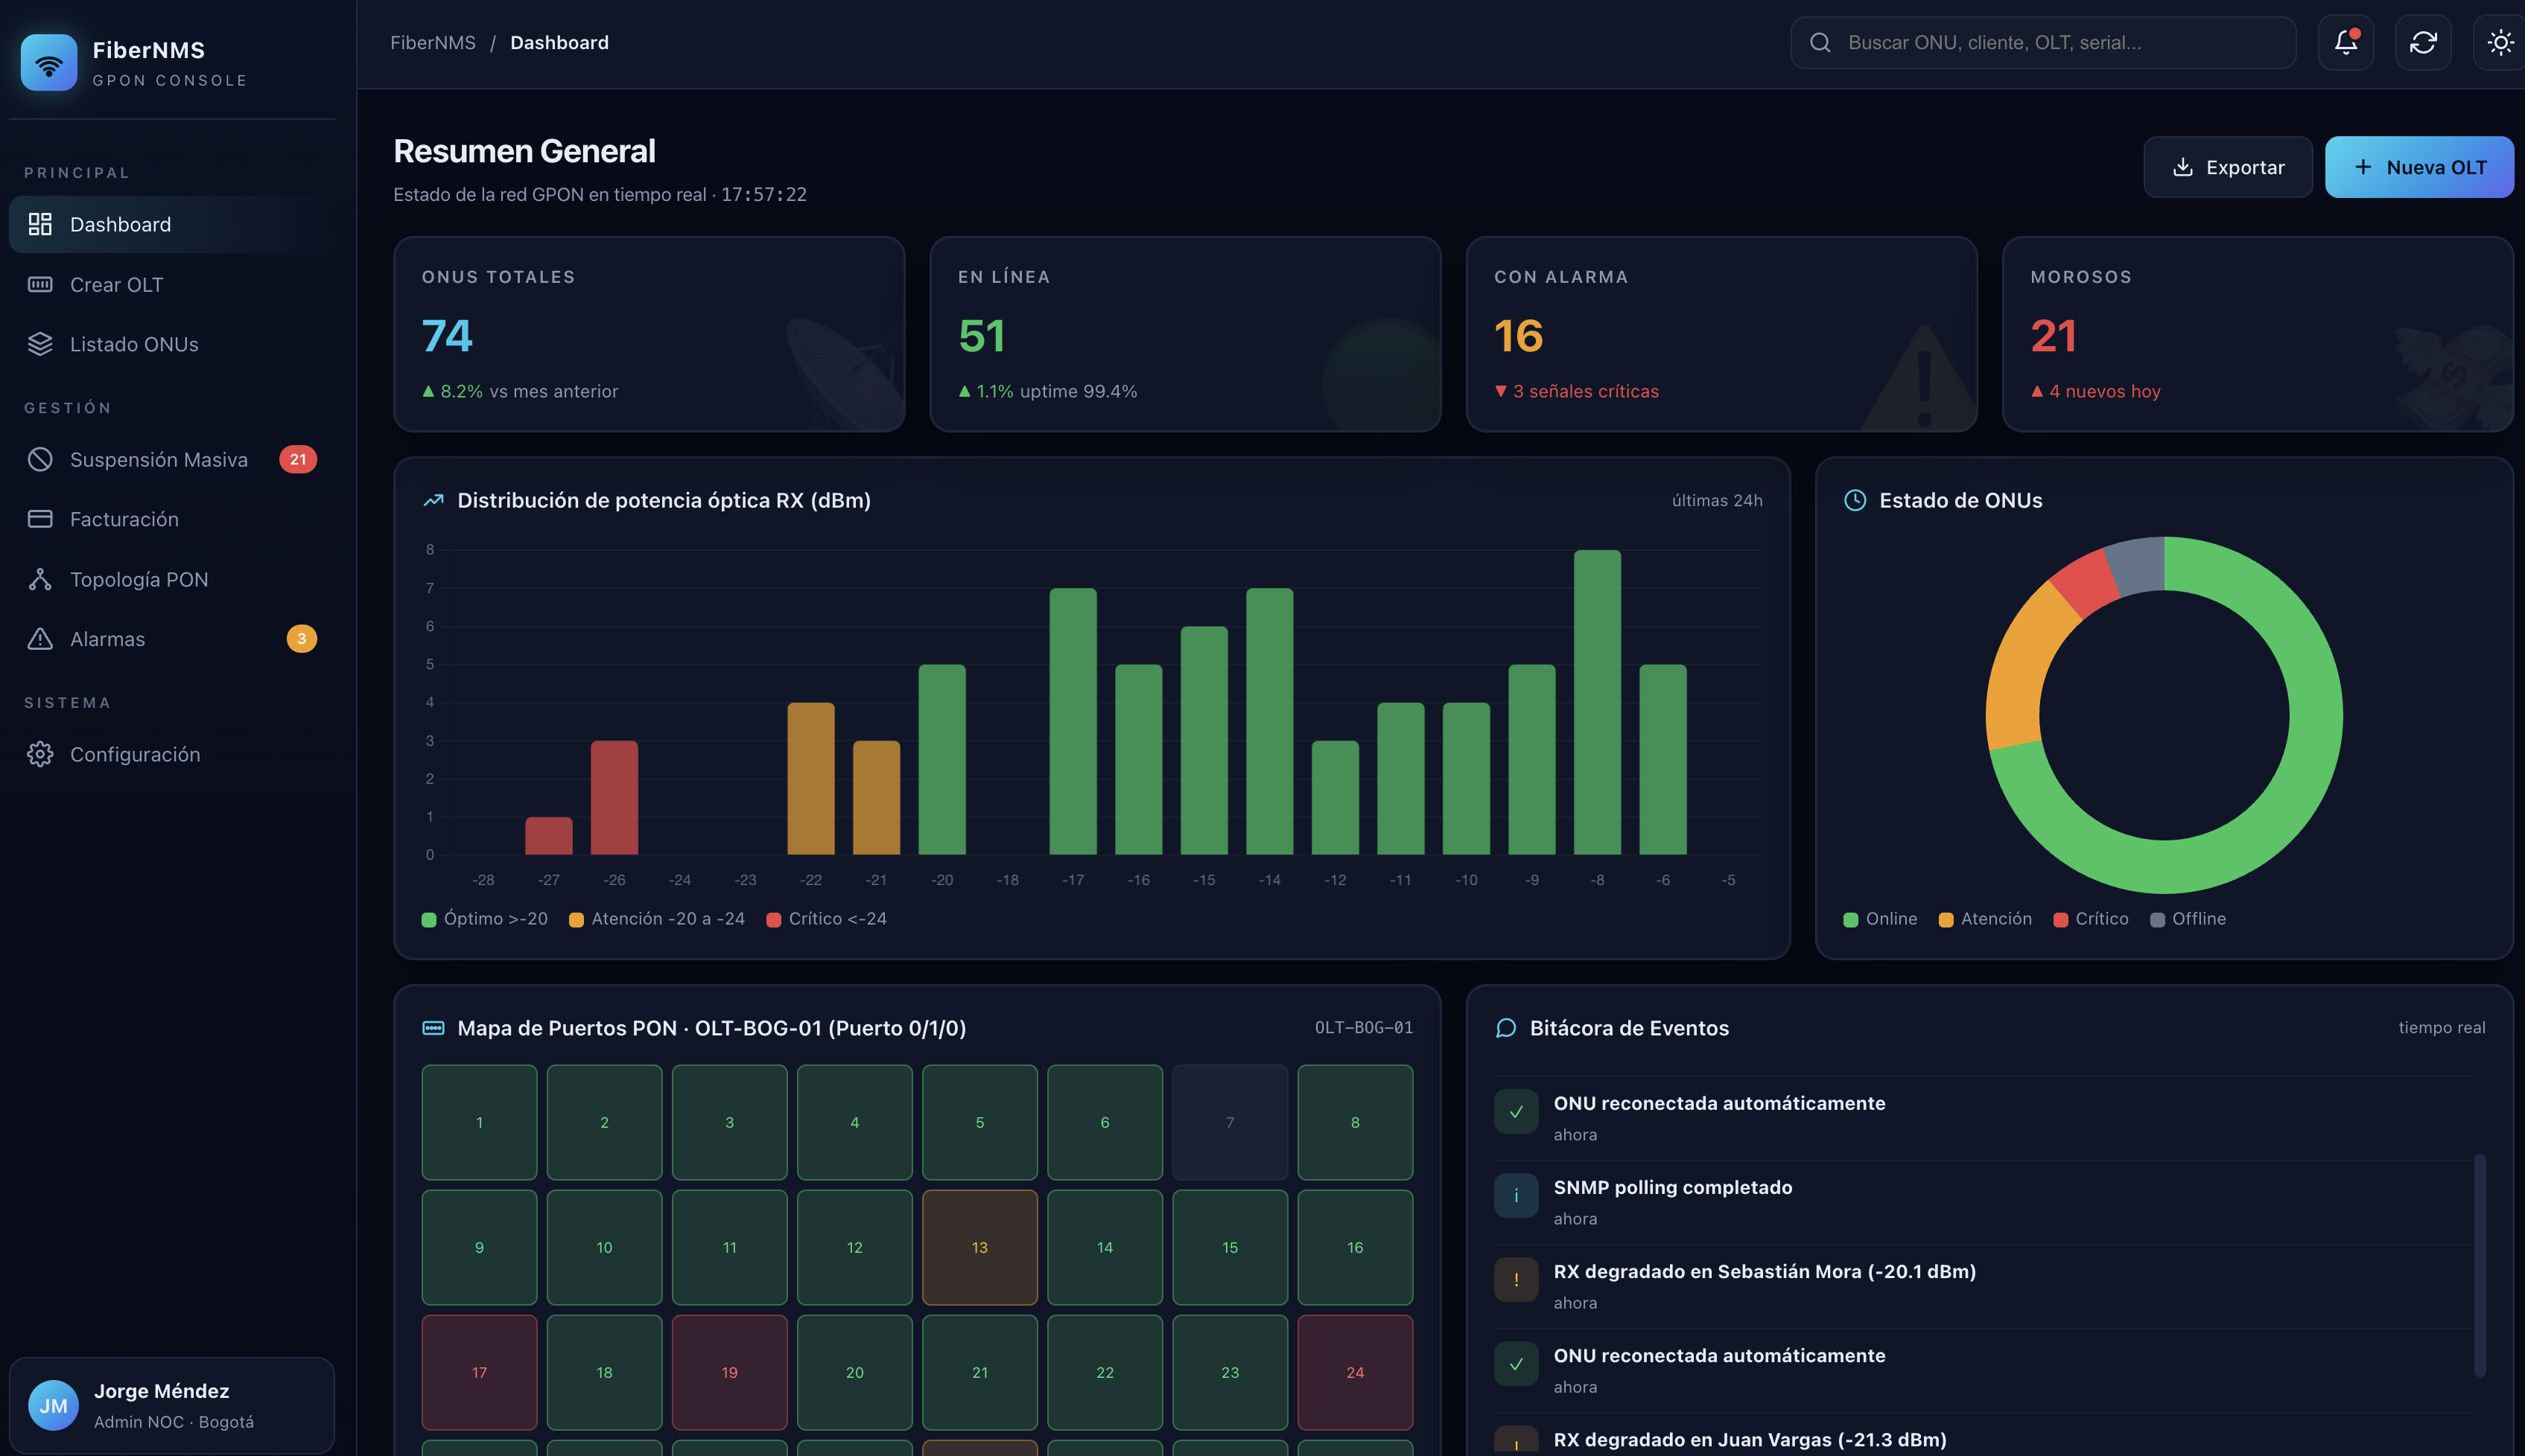
Task: Click the red 21 badge on Suspensión Masiva
Action: [298, 459]
